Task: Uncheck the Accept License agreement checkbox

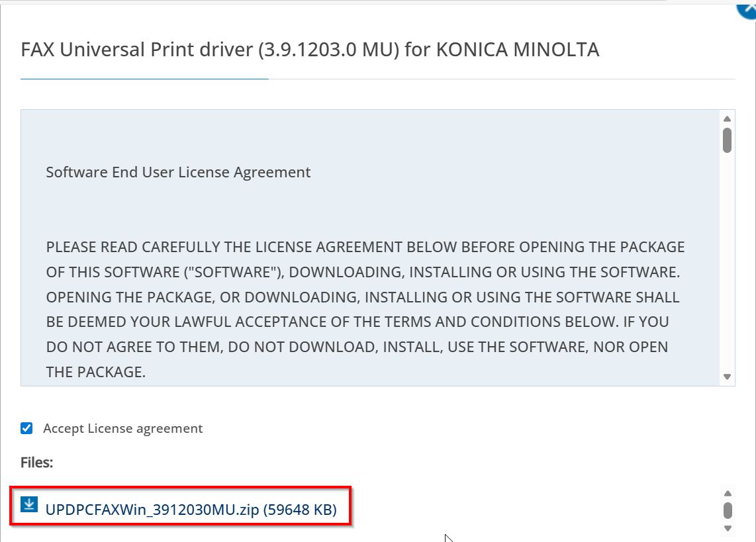Action: (26, 428)
